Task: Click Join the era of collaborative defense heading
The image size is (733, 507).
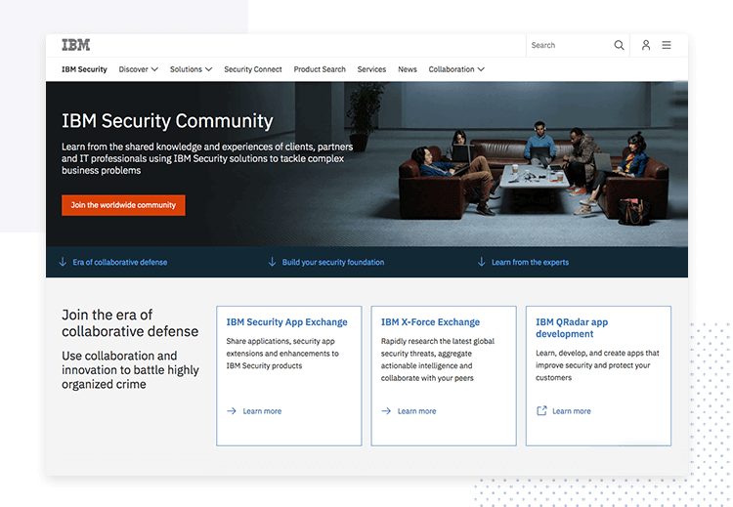Action: click(x=130, y=323)
